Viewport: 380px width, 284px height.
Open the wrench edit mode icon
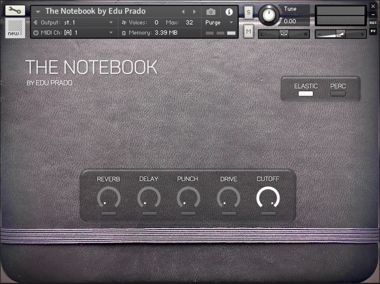[15, 11]
